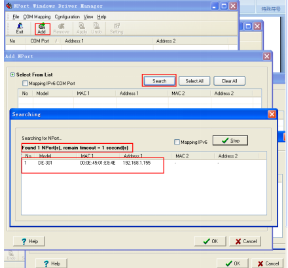This screenshot has width=288, height=268.
Task: Stop the NPort search
Action: [x=230, y=141]
